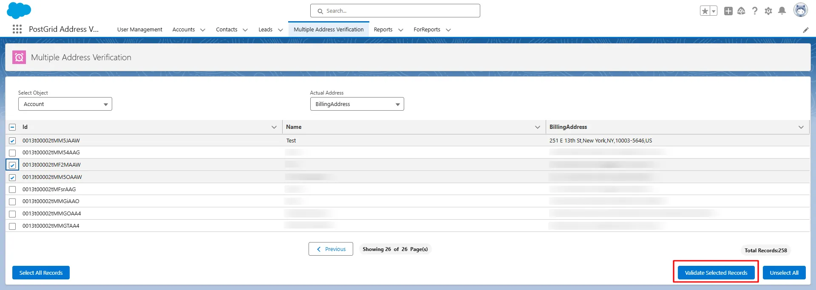This screenshot has height=290, width=816.
Task: Uncheck the row 0013t00002tMM5OAAW checkbox
Action: (12, 177)
